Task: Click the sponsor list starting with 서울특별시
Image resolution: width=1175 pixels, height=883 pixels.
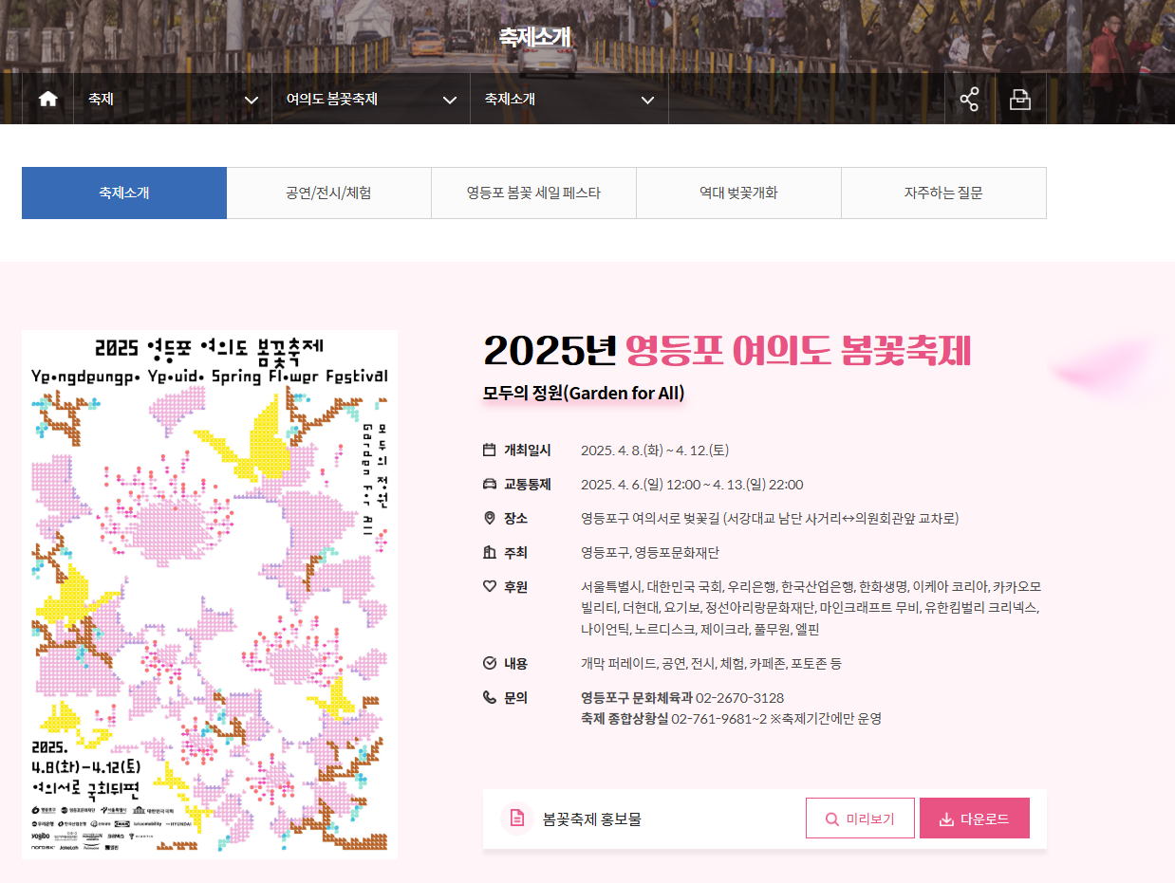Action: tap(811, 607)
